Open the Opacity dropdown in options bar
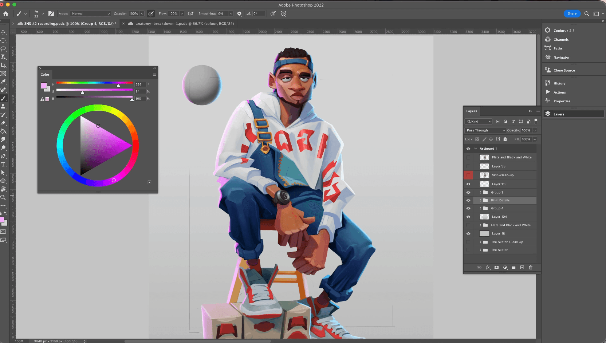This screenshot has height=343, width=606. click(x=142, y=13)
